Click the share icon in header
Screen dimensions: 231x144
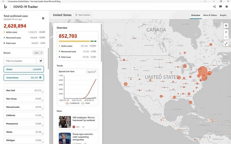coord(214,7)
